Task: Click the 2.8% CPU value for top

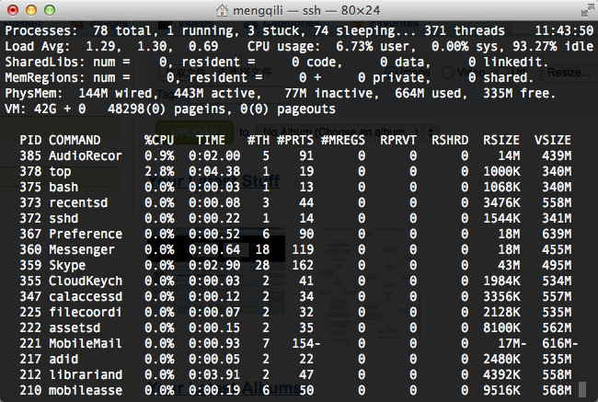Action: (x=159, y=171)
